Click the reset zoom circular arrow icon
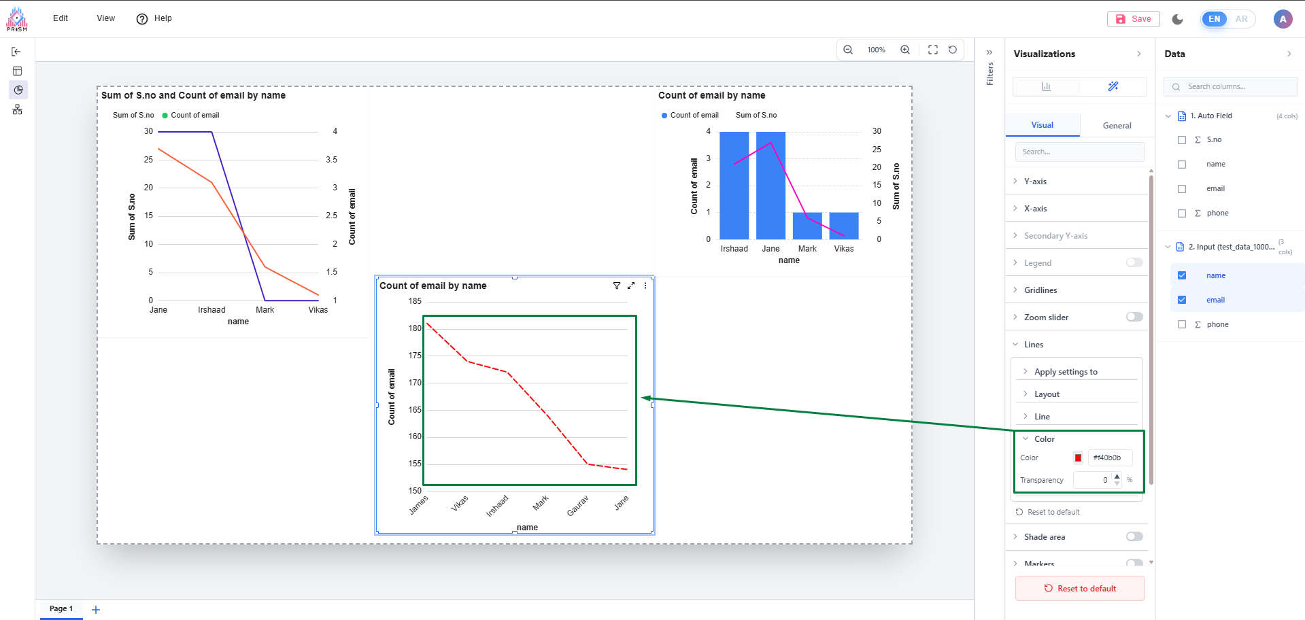1305x620 pixels. [953, 50]
